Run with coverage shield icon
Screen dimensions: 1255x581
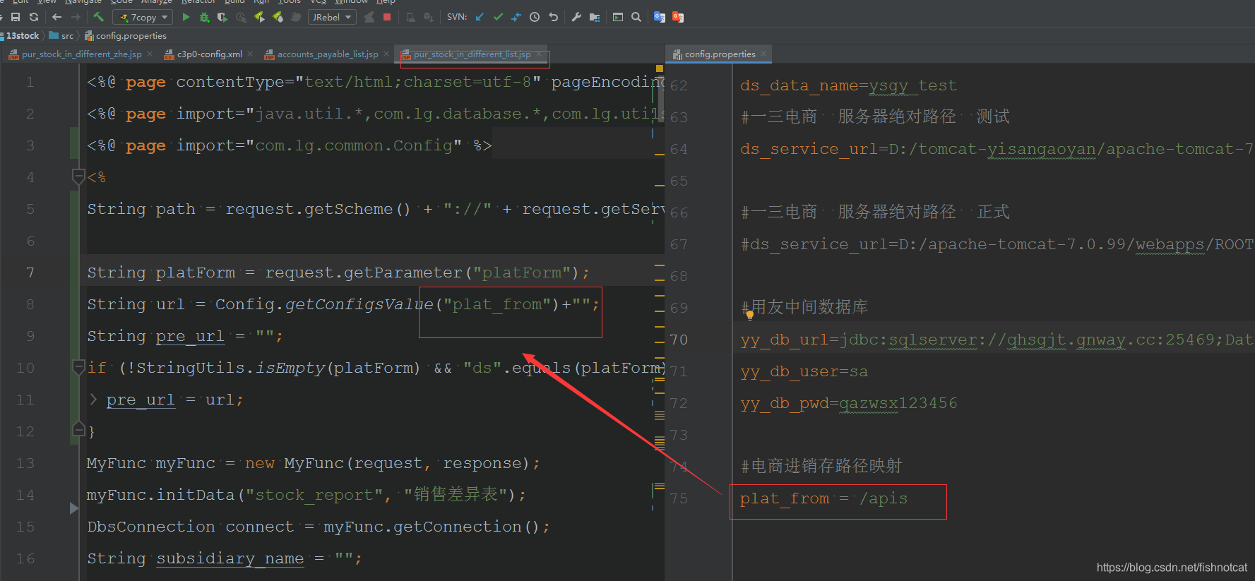222,17
